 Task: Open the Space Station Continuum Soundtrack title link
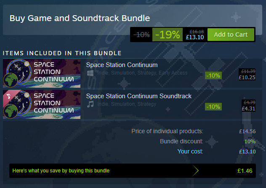138,96
